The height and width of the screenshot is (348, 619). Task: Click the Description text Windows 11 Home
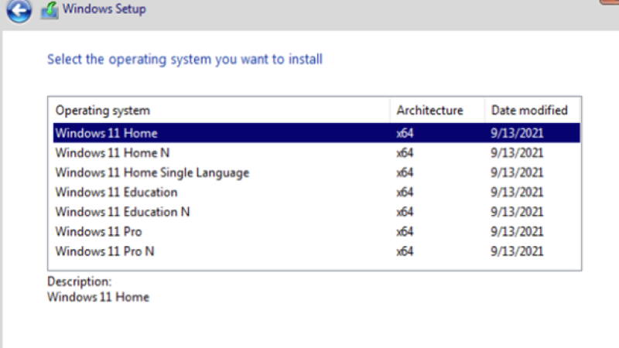click(98, 297)
